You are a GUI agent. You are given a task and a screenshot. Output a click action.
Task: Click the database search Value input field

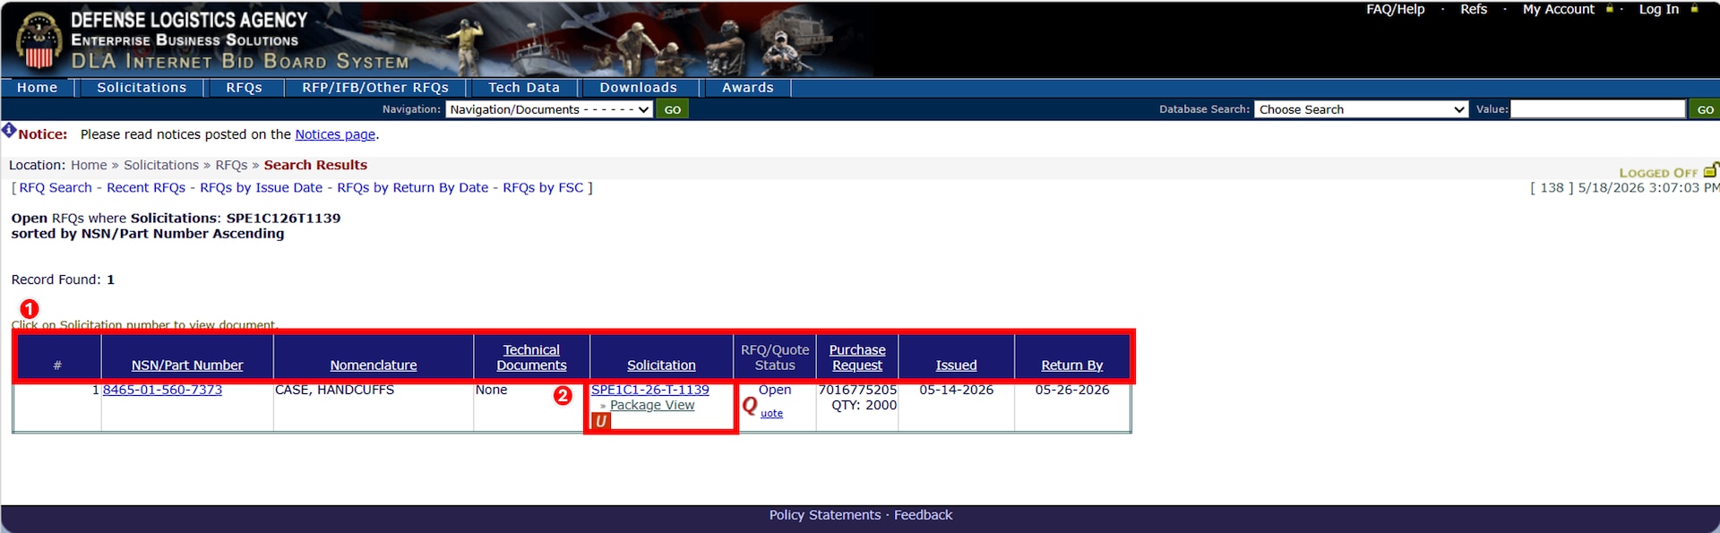click(x=1597, y=109)
